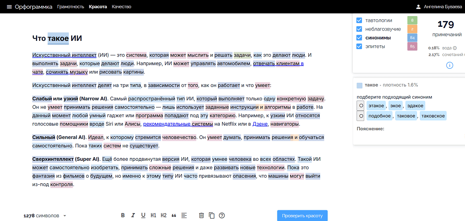The height and width of the screenshot is (221, 465).
Task: Set heading level H1
Action: tap(153, 215)
